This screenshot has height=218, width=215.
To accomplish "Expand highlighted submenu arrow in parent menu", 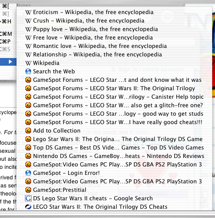I will (x=10, y=62).
